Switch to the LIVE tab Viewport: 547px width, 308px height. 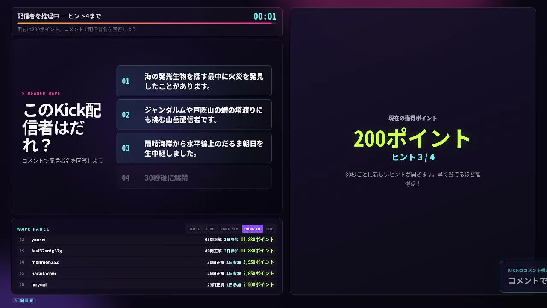[210, 229]
